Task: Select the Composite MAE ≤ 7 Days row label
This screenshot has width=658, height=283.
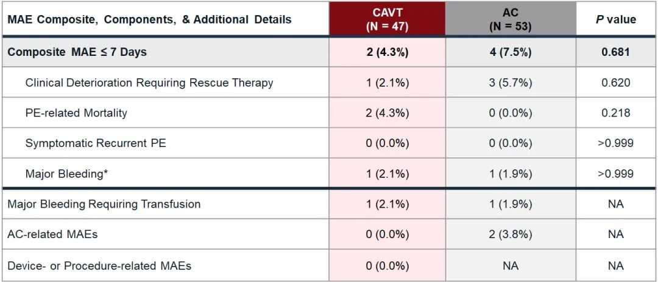Action: (x=77, y=52)
